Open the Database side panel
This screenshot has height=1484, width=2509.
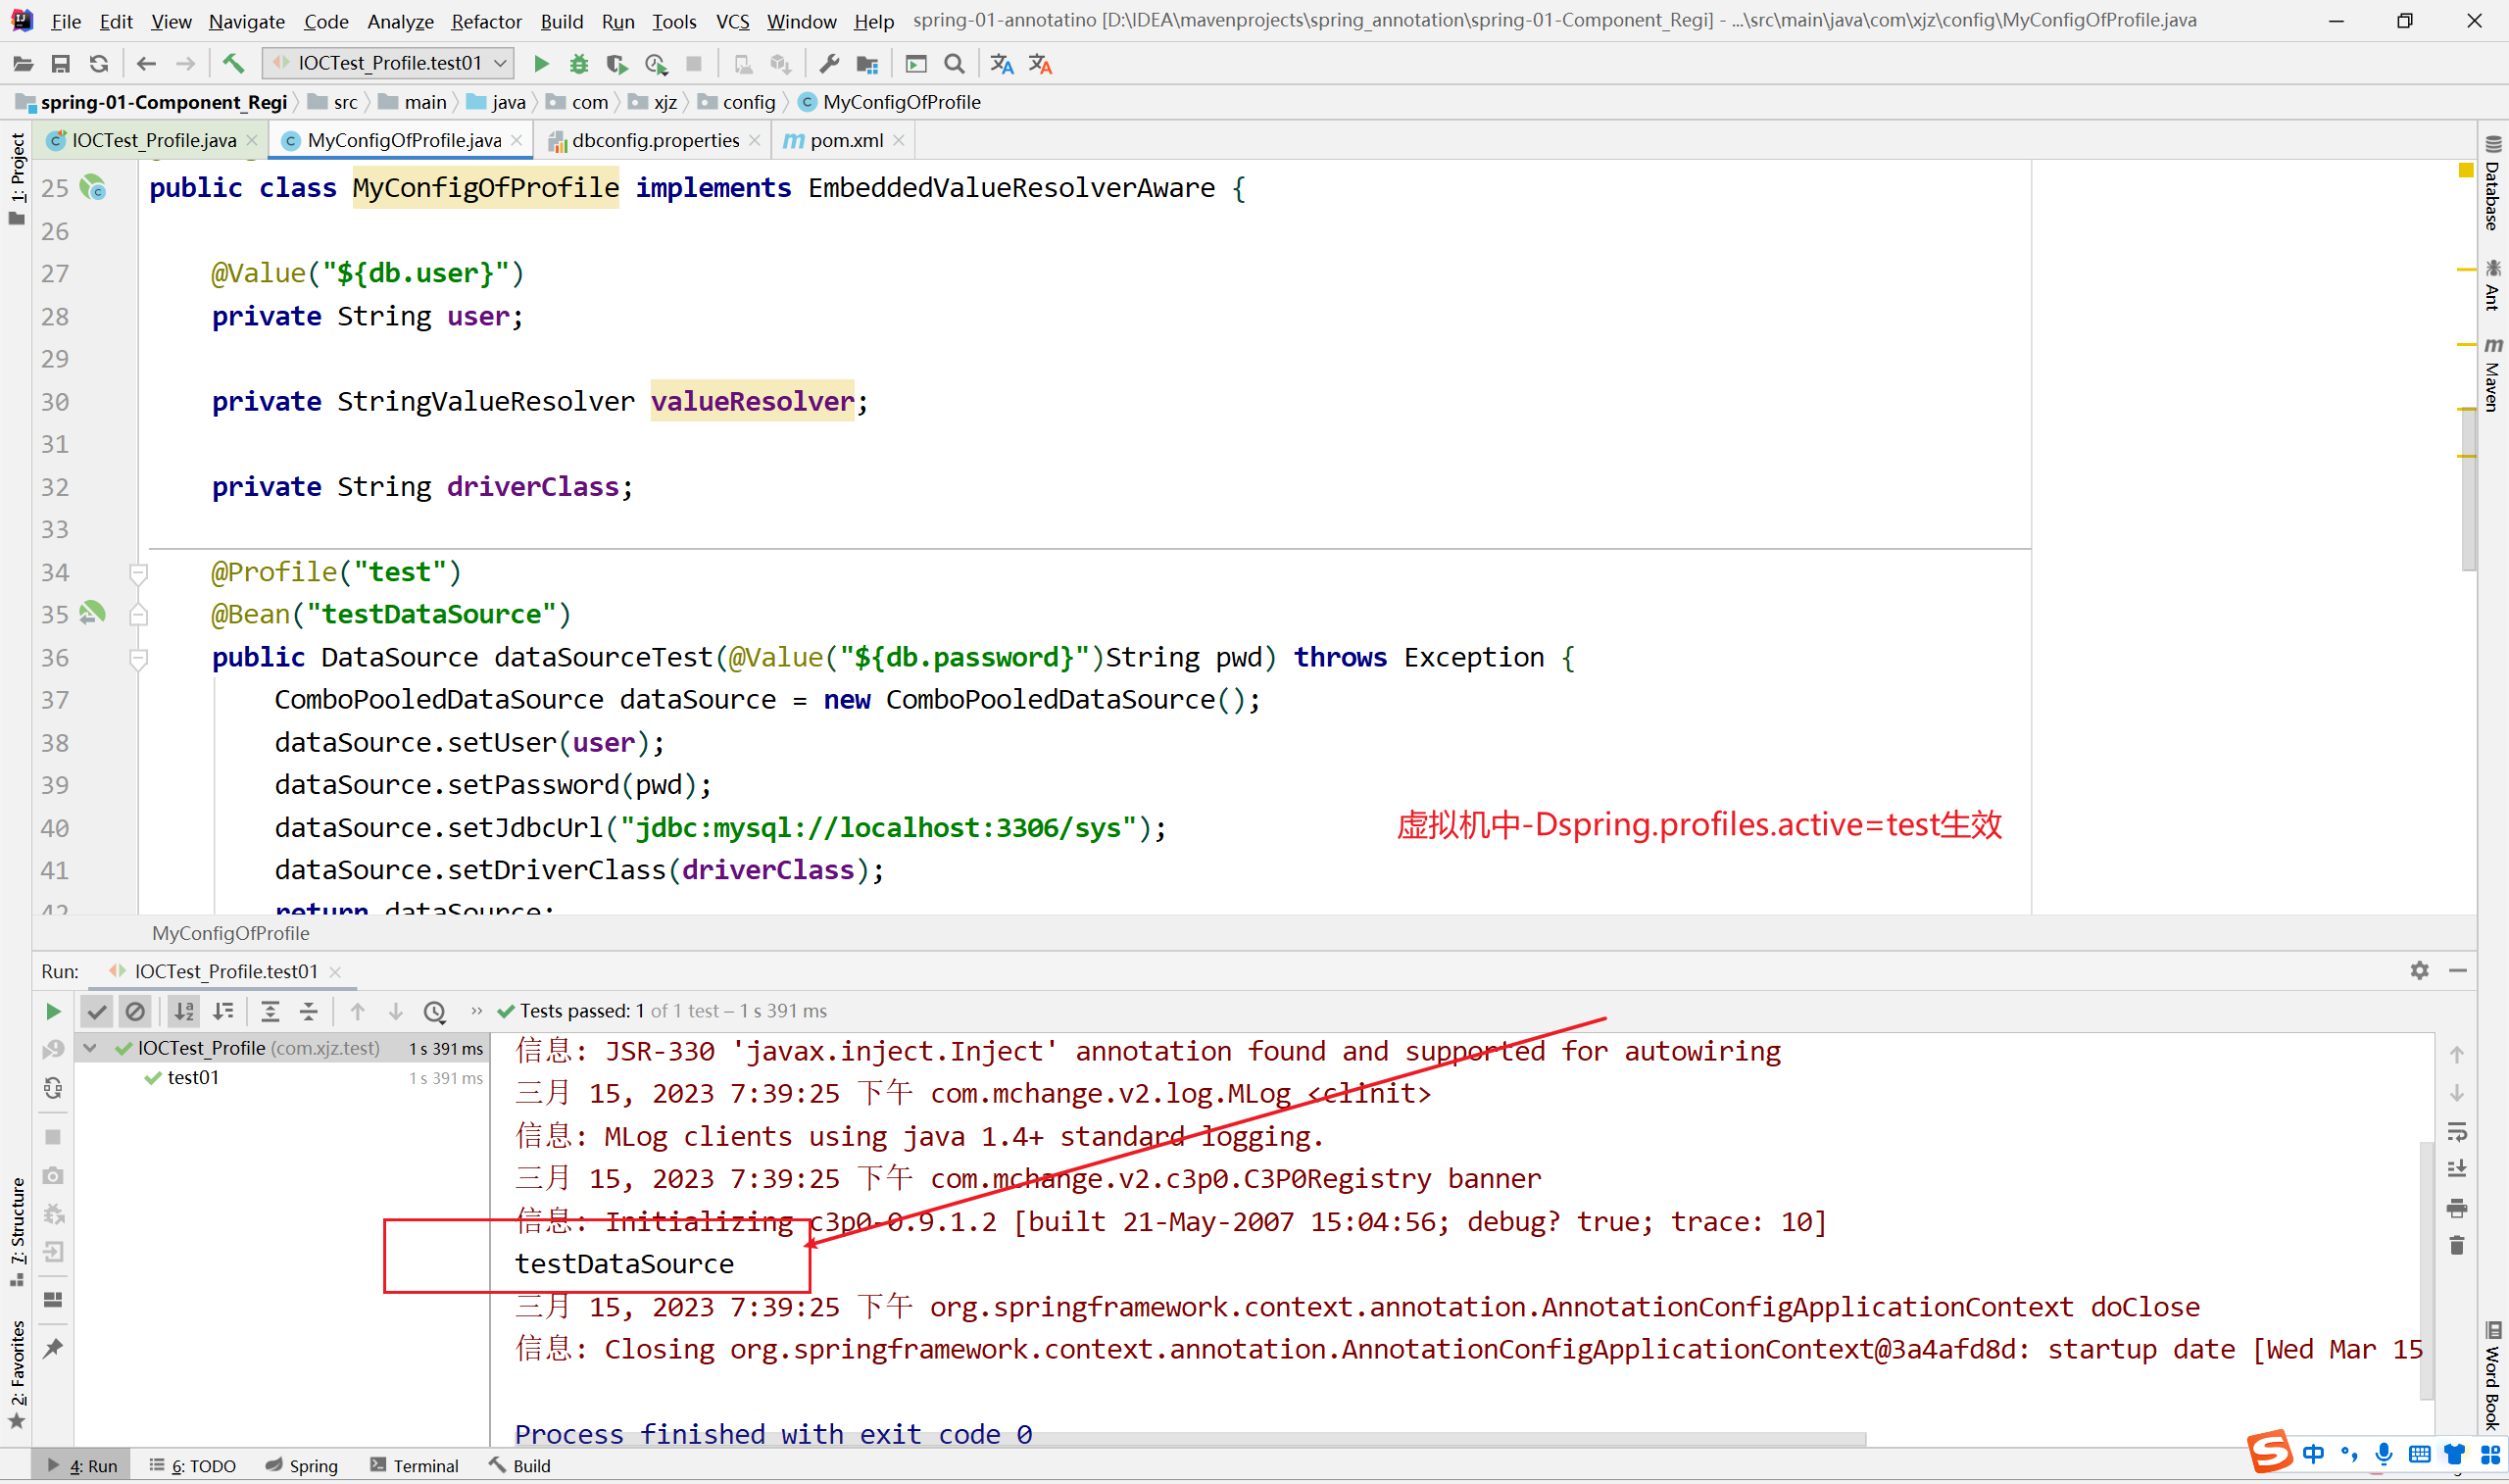click(2493, 184)
